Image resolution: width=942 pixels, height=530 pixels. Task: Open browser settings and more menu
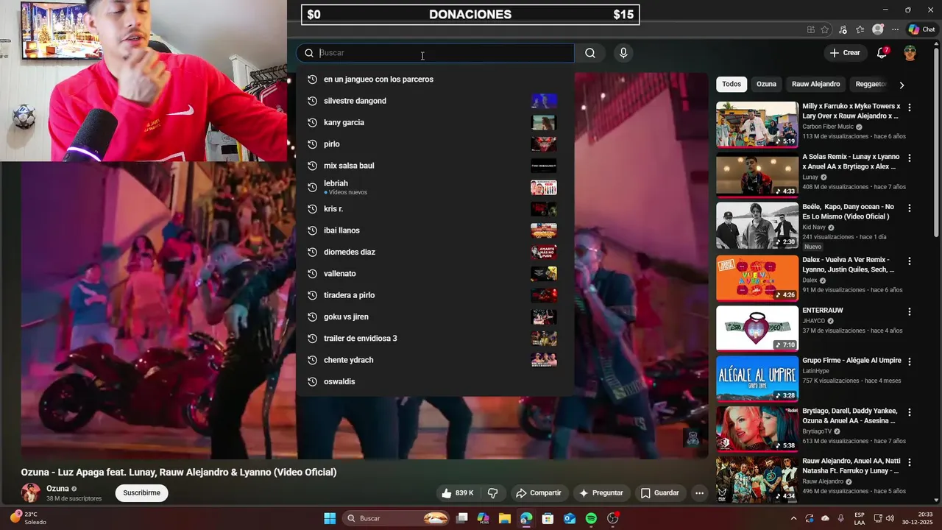pyautogui.click(x=896, y=29)
